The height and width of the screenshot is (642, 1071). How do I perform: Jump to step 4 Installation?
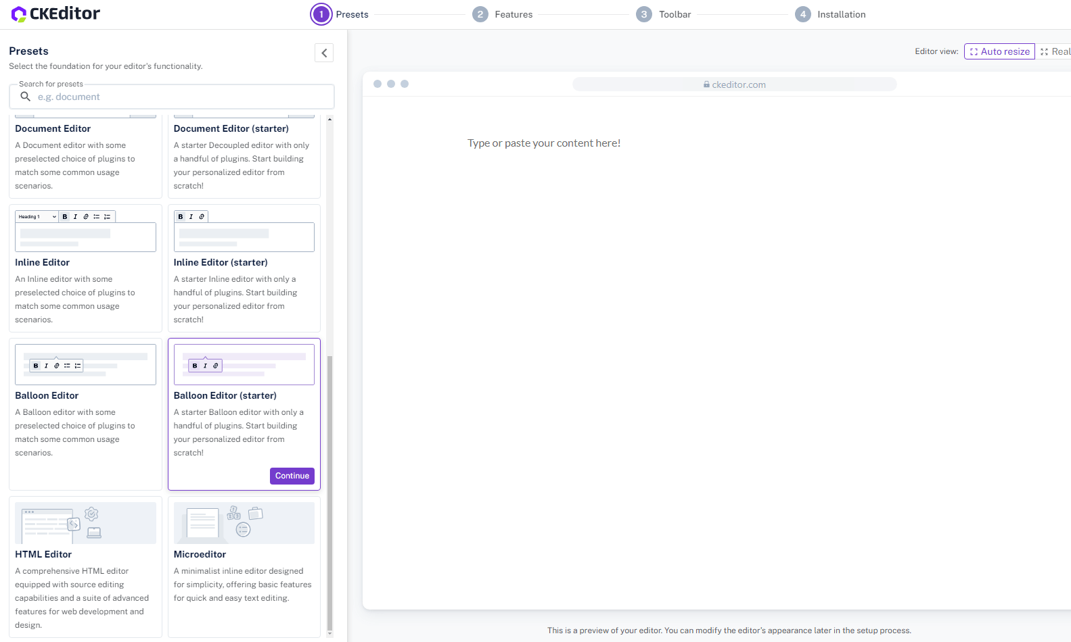pyautogui.click(x=803, y=14)
